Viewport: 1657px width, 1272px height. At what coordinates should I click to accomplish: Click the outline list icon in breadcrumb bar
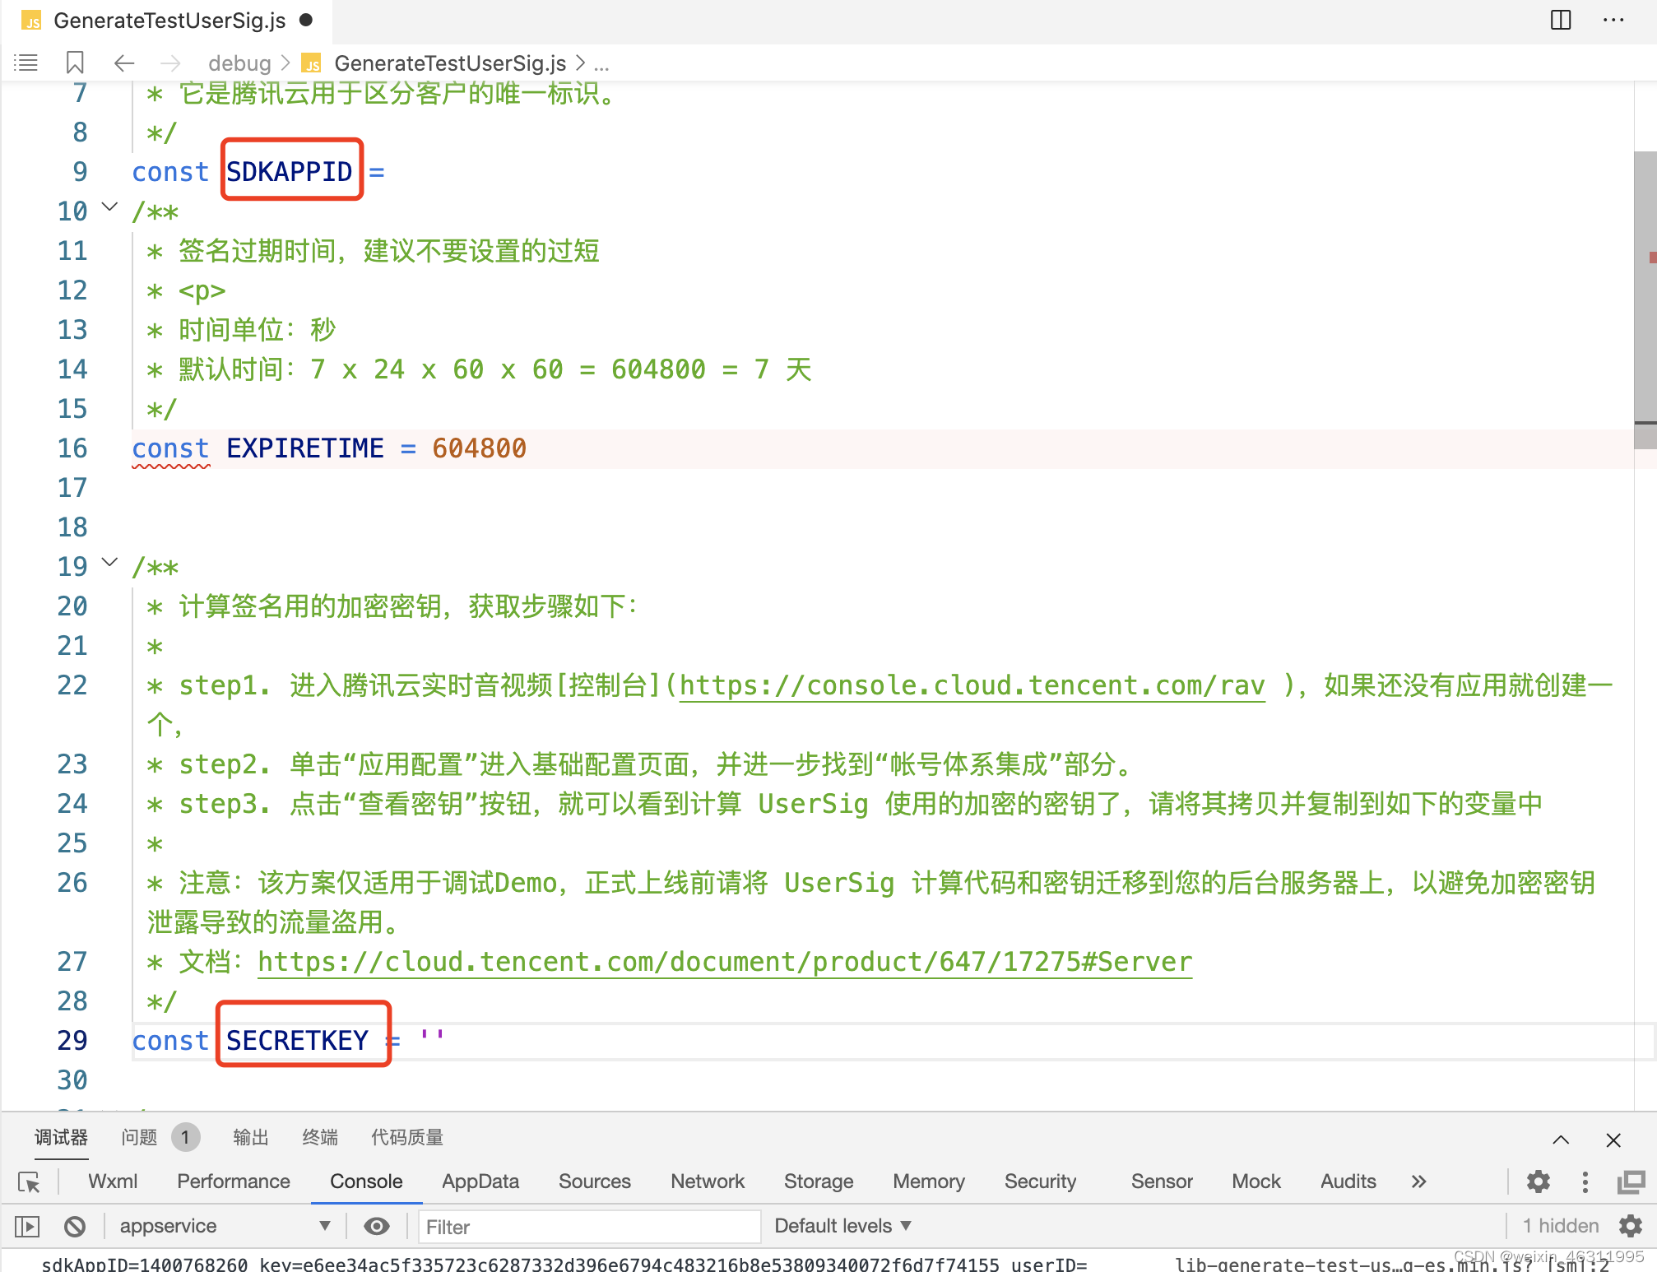[x=26, y=63]
